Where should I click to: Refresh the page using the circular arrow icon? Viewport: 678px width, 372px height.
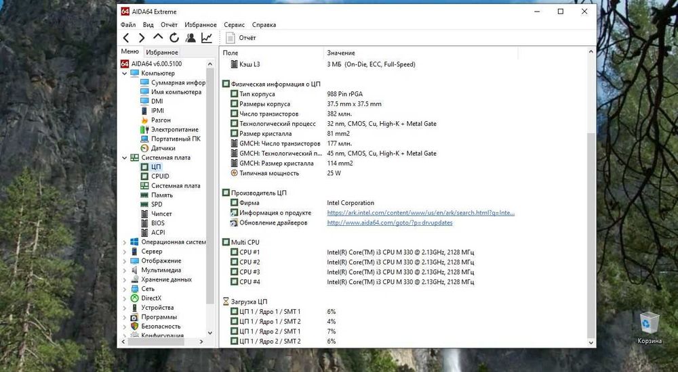coord(174,38)
